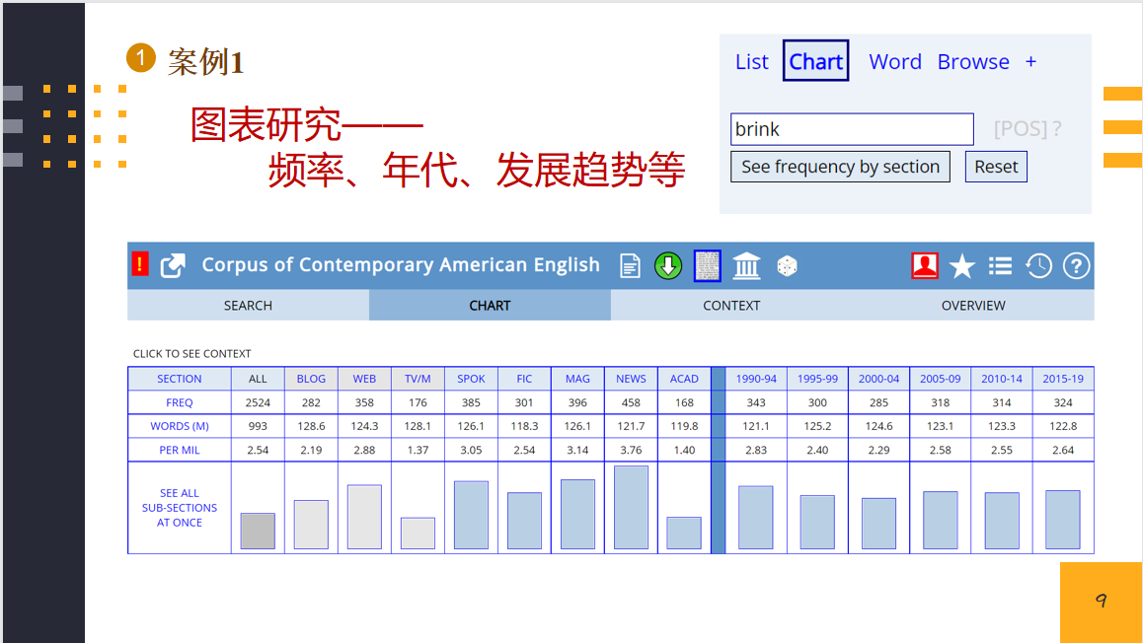Click See frequency by section button
Viewport: 1143px width, 643px height.
click(x=841, y=167)
